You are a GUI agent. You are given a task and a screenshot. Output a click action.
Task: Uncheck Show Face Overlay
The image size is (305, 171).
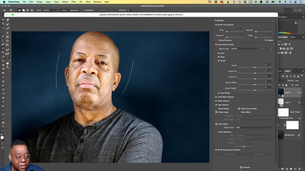pyautogui.click(x=239, y=109)
